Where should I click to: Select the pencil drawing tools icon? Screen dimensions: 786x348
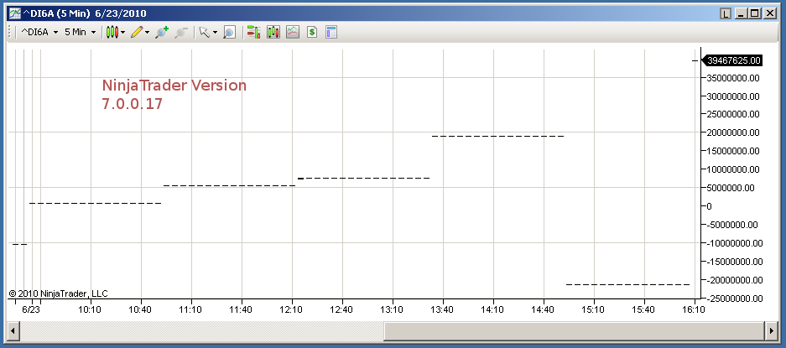[137, 32]
